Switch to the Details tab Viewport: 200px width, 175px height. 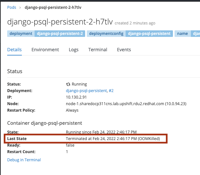click(x=14, y=50)
